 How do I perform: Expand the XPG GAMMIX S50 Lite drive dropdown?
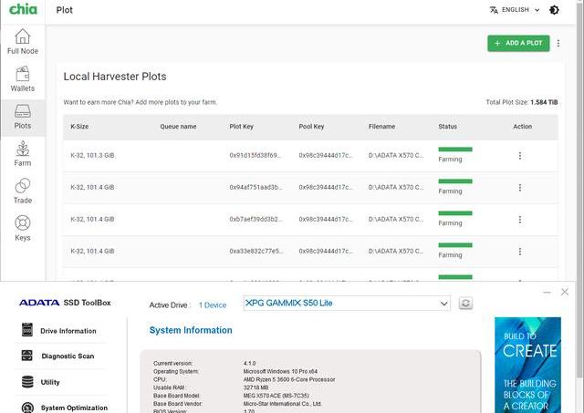tap(443, 304)
